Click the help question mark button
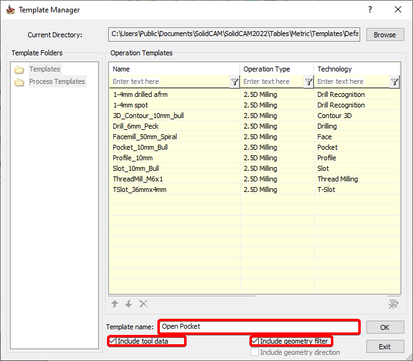This screenshot has width=413, height=361. (370, 10)
